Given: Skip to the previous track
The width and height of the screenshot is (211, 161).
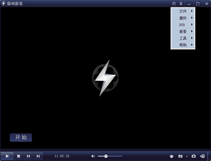Looking at the screenshot, I should click(28, 156).
